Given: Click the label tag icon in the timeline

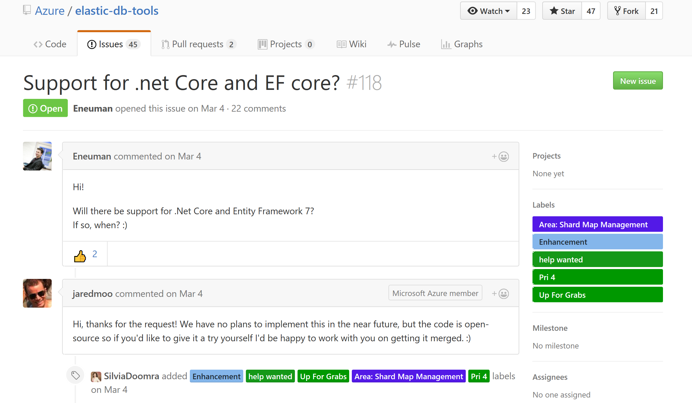Looking at the screenshot, I should coord(75,375).
